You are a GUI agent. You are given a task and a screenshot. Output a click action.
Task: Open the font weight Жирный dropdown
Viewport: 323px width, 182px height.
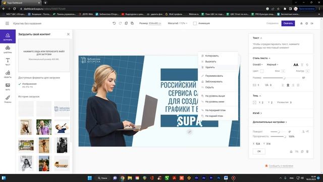[x=273, y=65]
